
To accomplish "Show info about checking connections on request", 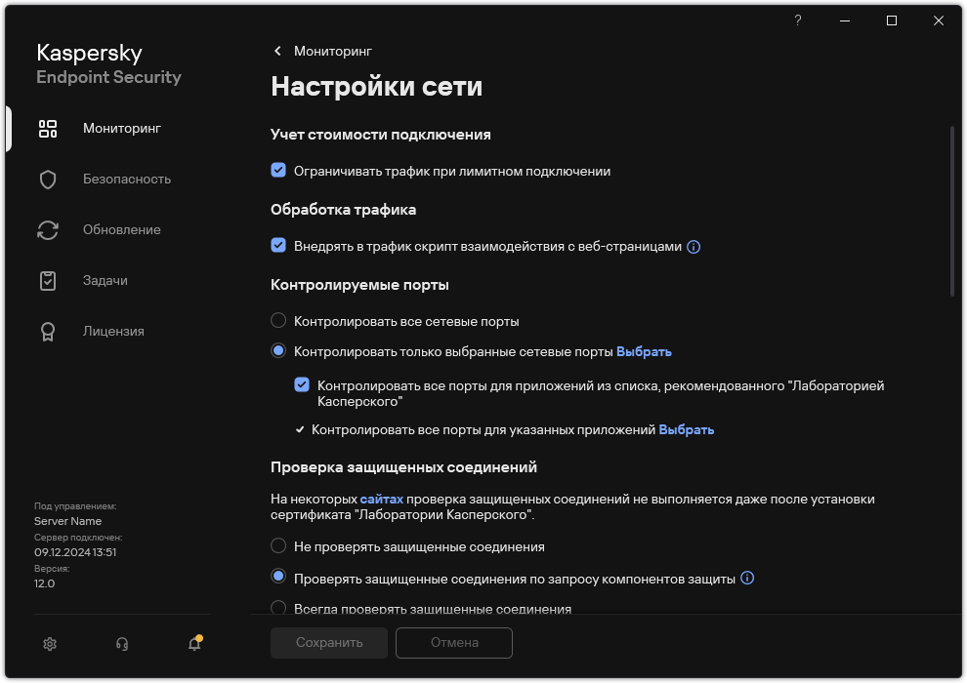I will (x=747, y=579).
